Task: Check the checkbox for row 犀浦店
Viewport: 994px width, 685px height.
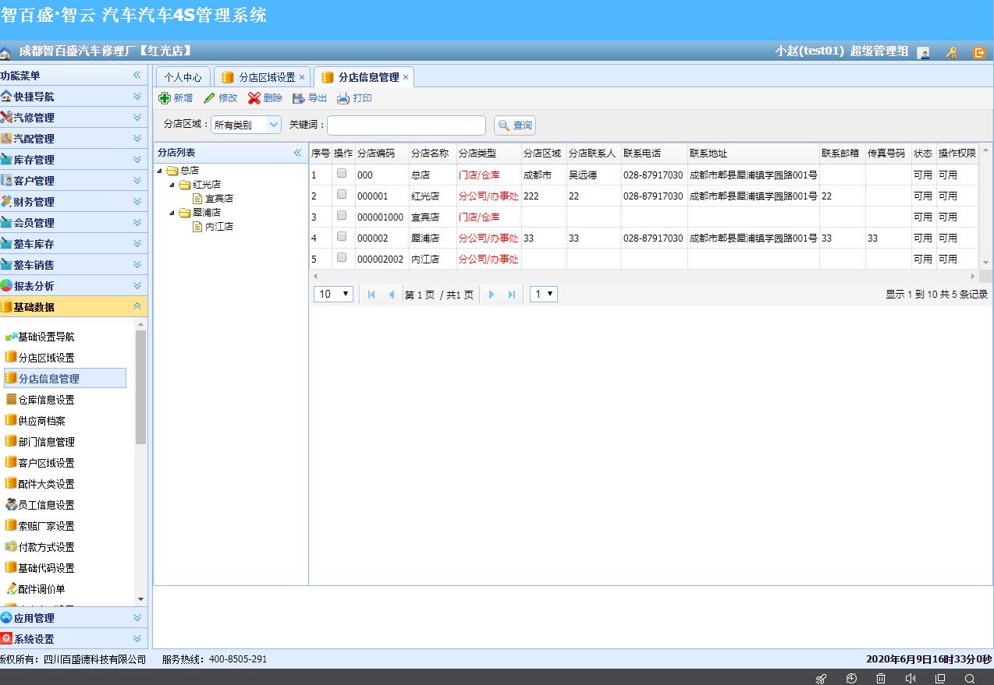Action: [342, 237]
